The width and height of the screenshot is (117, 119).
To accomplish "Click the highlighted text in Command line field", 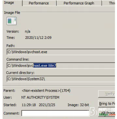I will click(45, 66).
